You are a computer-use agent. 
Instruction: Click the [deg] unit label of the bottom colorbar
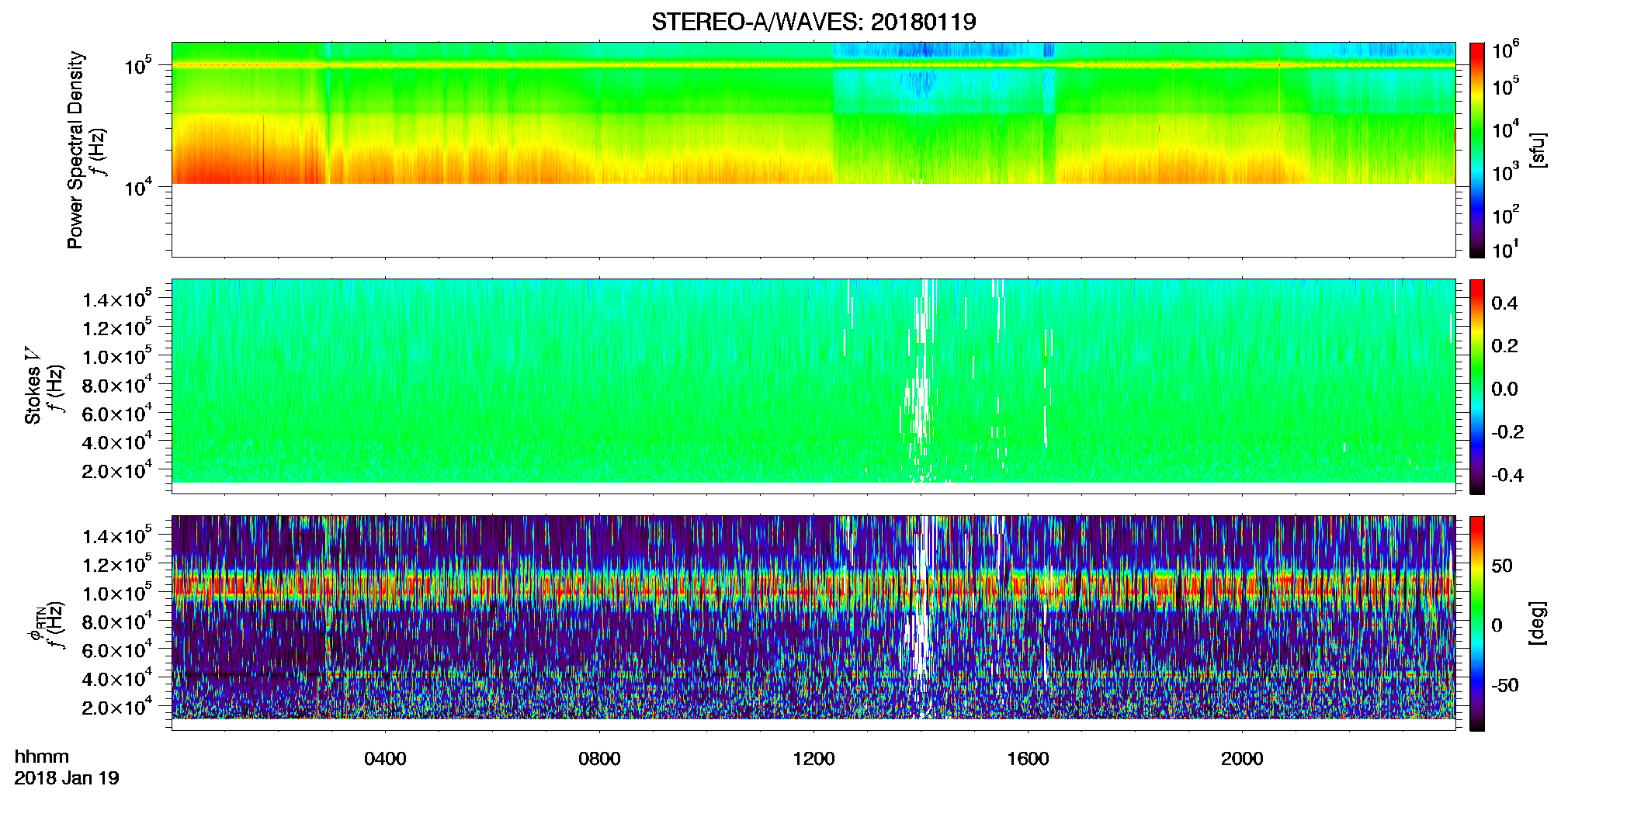click(1537, 623)
